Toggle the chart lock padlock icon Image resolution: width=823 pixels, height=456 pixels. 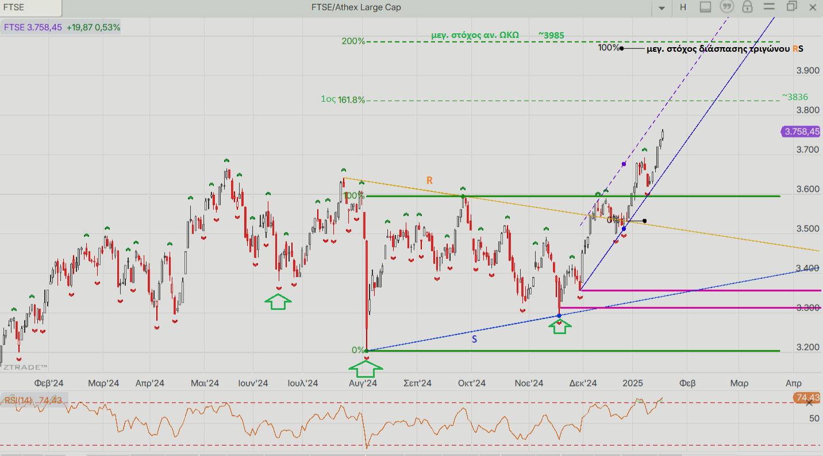coord(747,7)
